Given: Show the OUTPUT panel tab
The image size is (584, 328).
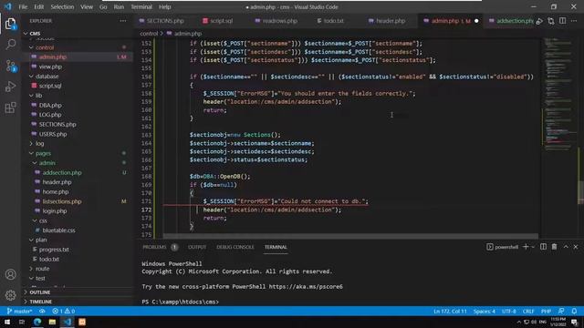Looking at the screenshot, I should pyautogui.click(x=197, y=247).
